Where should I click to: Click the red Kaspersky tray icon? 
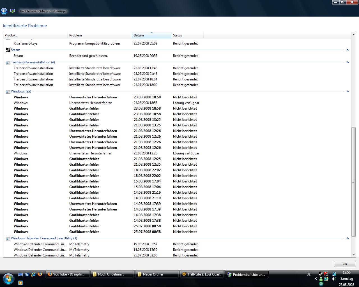[x=326, y=274]
